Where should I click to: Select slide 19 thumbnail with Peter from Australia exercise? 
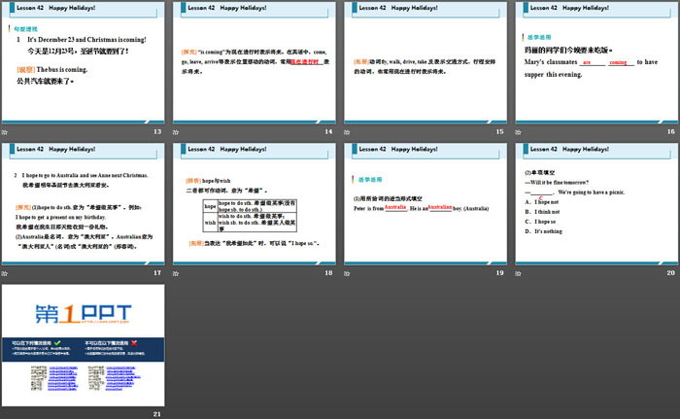[425, 204]
